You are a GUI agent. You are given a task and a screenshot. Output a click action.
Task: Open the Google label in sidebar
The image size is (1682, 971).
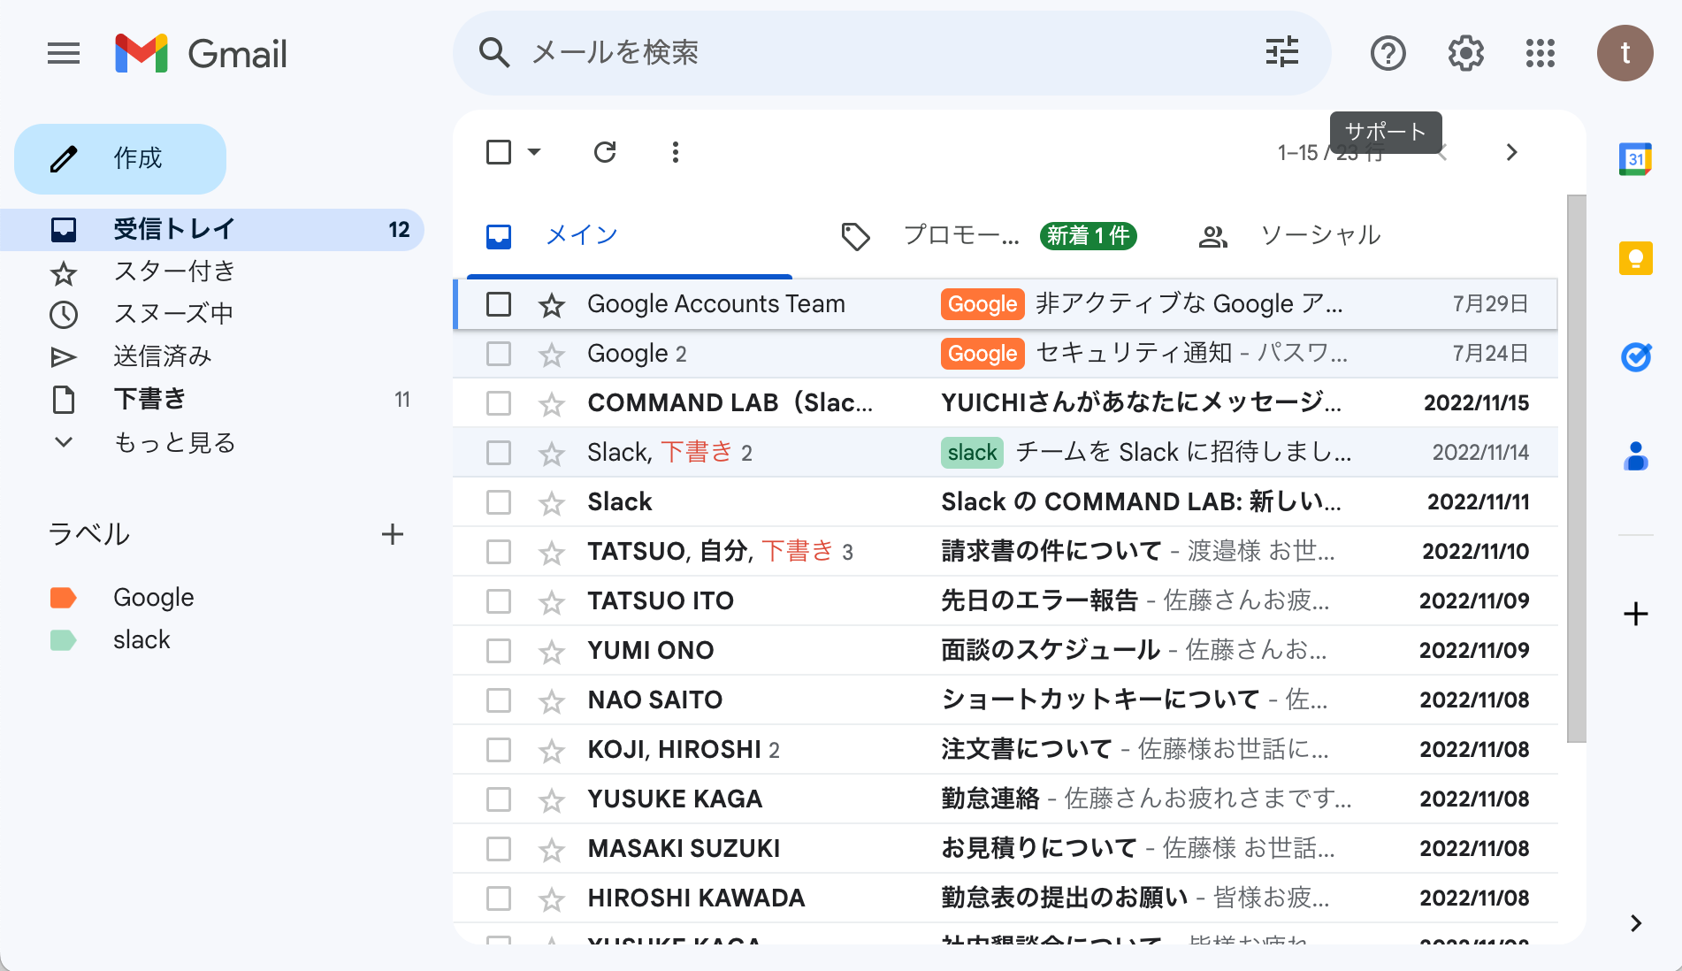153,598
